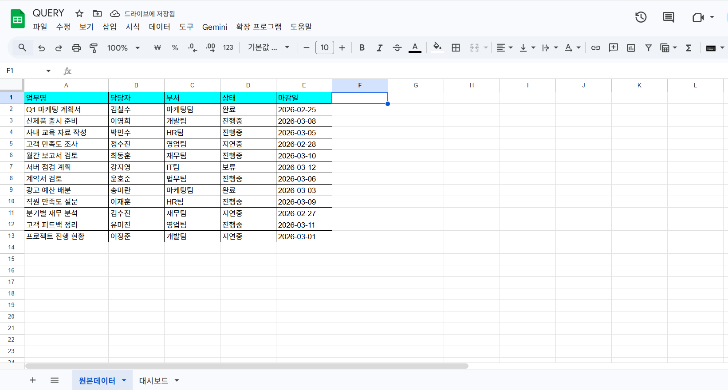This screenshot has width=728, height=390.
Task: Open the comments panel icon
Action: coord(668,17)
